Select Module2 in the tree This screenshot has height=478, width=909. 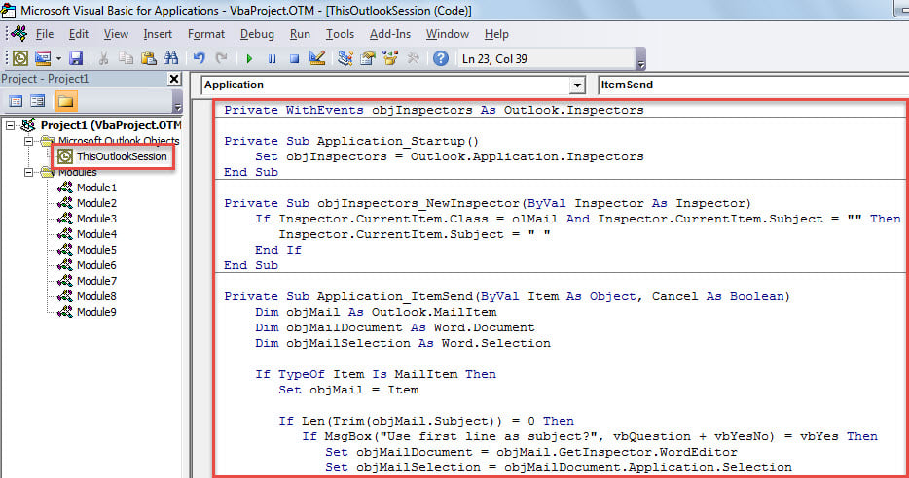coord(96,203)
